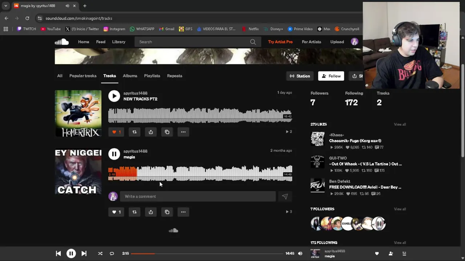Open Library in SoundCloud header

(x=118, y=42)
